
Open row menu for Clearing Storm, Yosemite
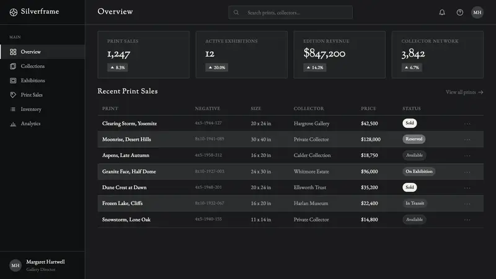(x=467, y=123)
